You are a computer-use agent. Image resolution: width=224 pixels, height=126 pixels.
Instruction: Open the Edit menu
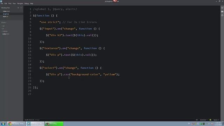tap(6, 3)
